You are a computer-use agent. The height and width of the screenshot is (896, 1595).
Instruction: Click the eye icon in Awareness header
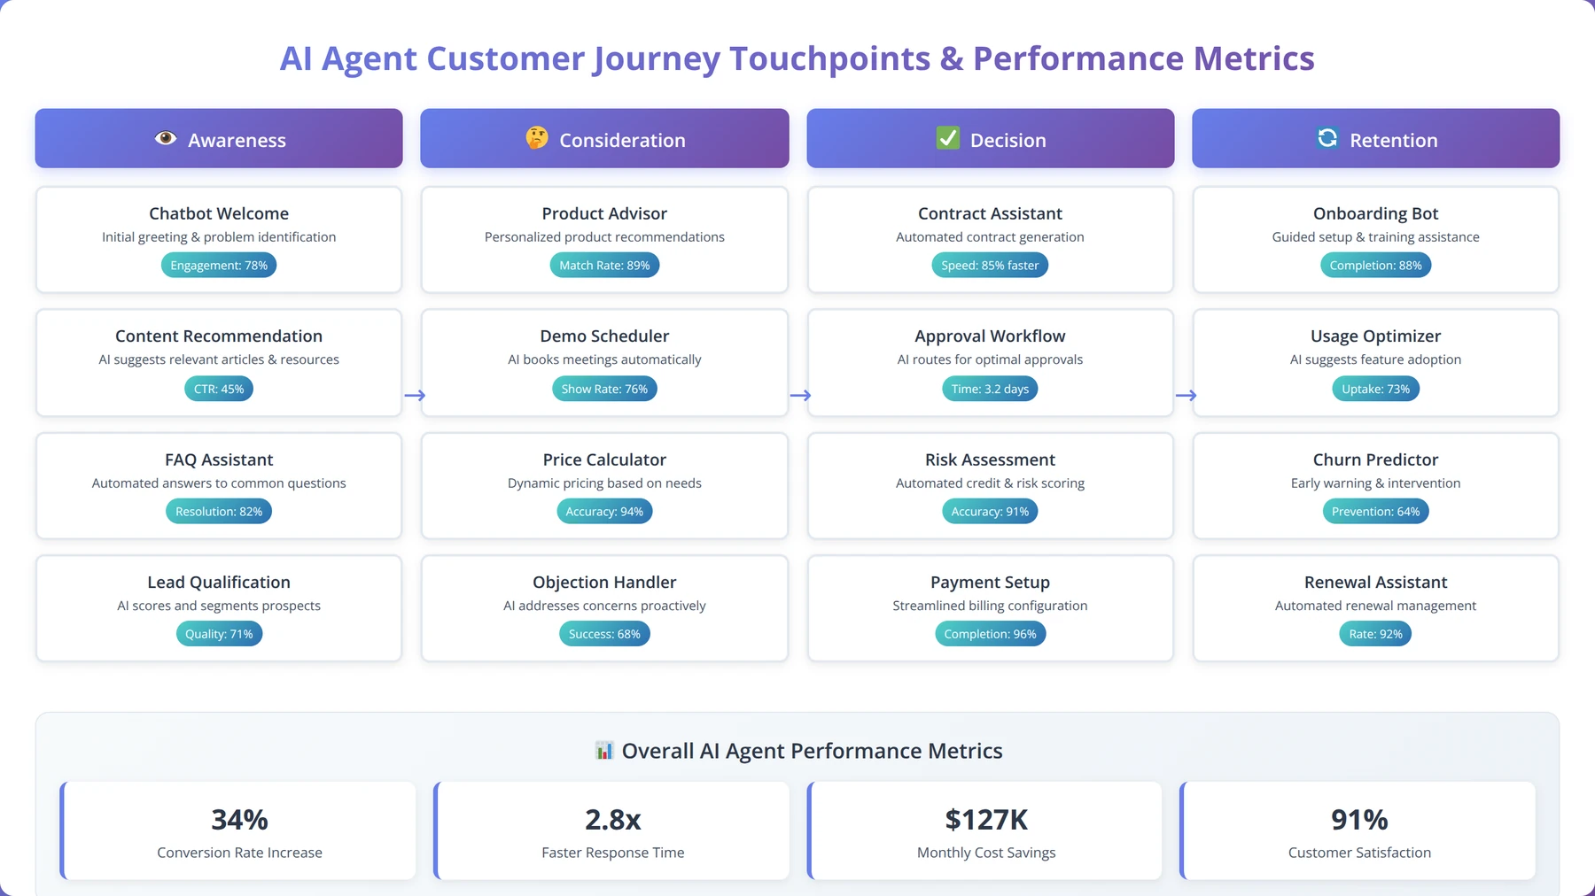pos(166,138)
